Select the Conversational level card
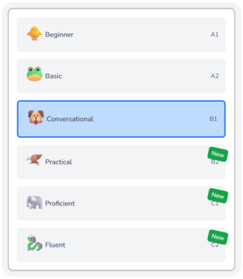The image size is (243, 279). click(121, 119)
